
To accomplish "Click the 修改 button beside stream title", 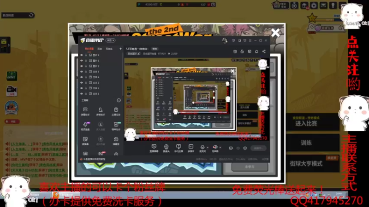I will pos(155,49).
